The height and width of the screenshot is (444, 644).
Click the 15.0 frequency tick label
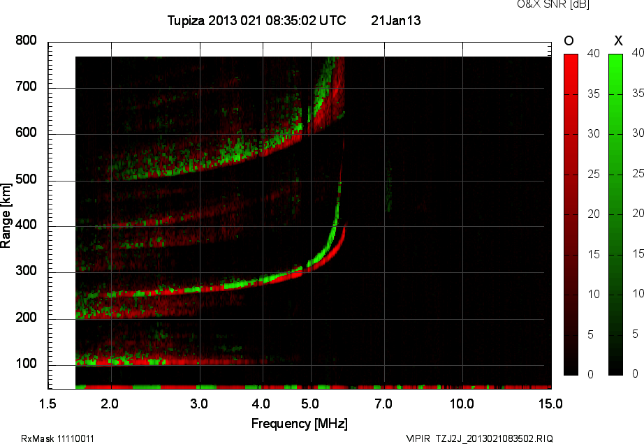tap(551, 404)
